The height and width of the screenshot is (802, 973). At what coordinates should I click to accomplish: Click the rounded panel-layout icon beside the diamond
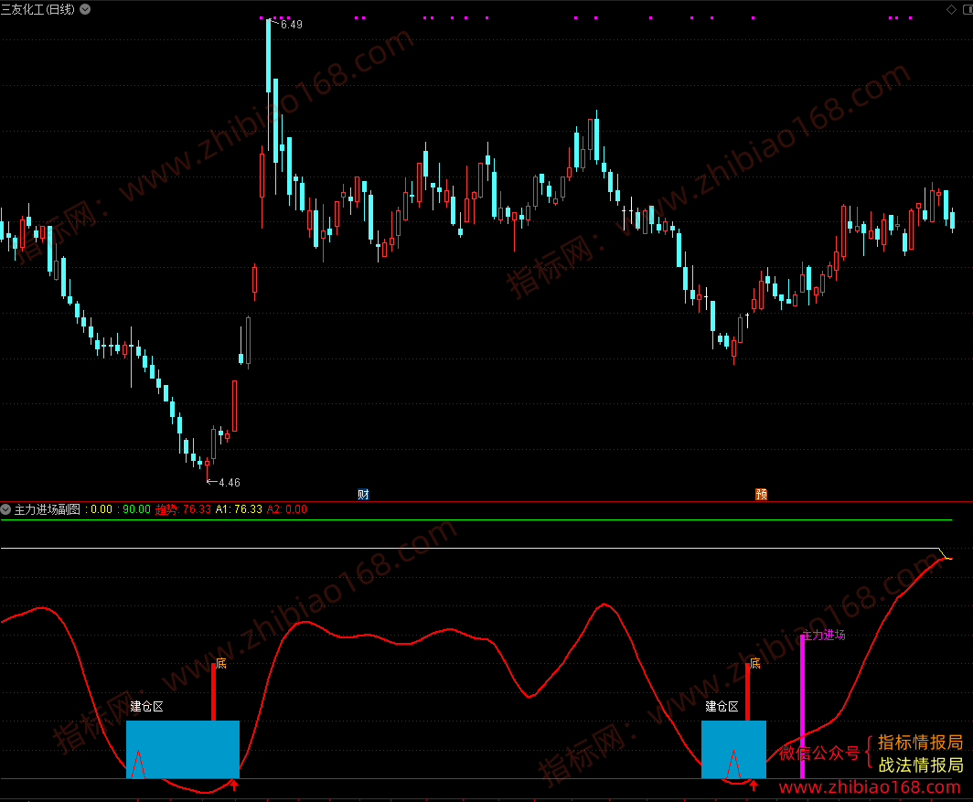pos(968,9)
